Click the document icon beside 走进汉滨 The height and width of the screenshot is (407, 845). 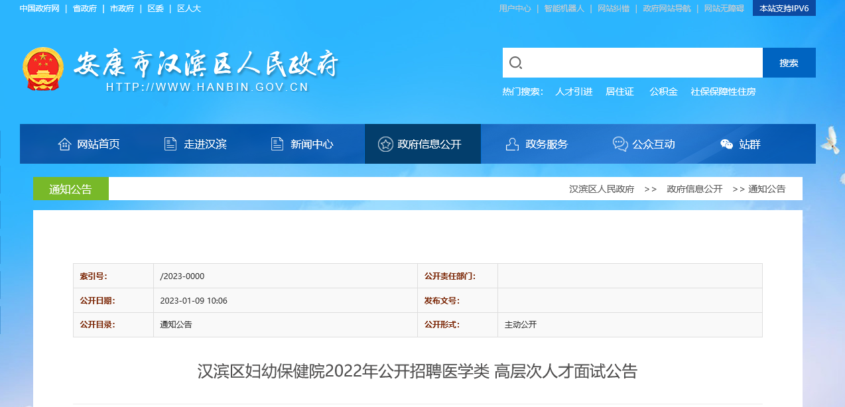click(x=170, y=144)
